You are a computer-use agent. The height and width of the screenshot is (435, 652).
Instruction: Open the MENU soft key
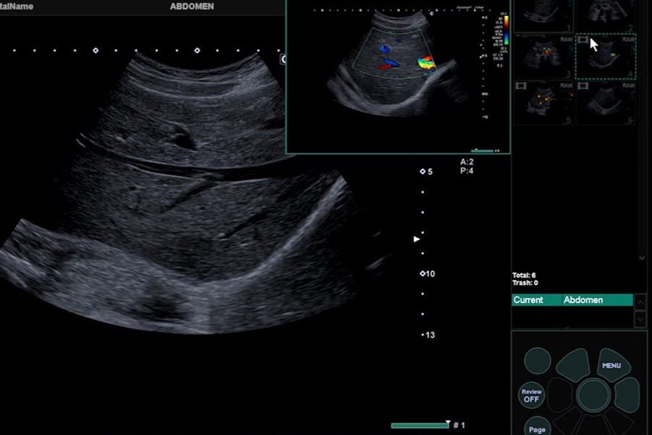(612, 365)
